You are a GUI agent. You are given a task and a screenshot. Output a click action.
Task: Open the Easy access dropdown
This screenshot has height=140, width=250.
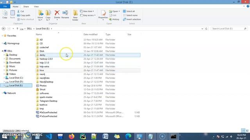tap(87, 16)
